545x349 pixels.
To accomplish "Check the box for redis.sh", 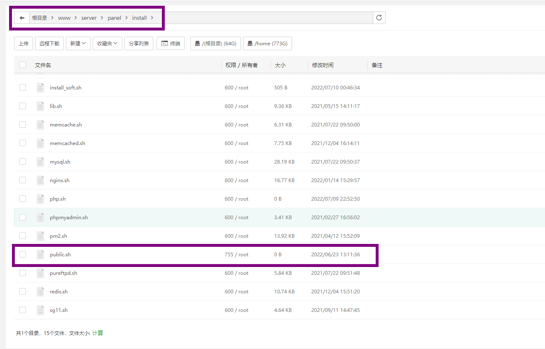I will [23, 291].
